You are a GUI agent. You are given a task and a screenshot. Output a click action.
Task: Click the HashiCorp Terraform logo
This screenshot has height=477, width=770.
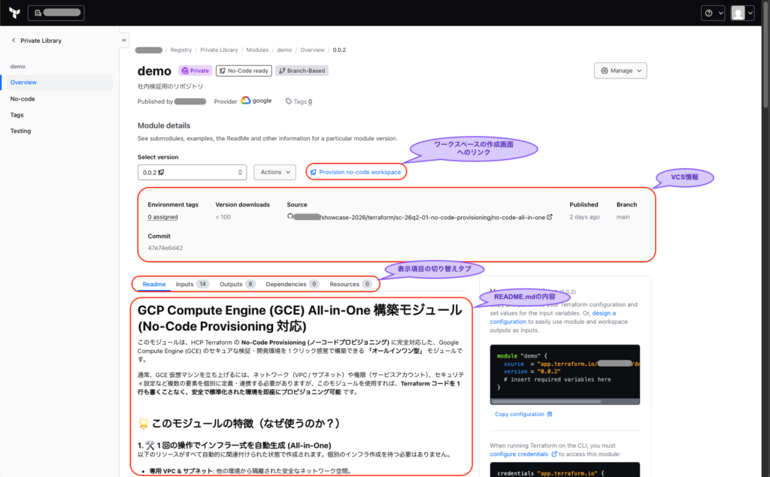click(x=15, y=13)
